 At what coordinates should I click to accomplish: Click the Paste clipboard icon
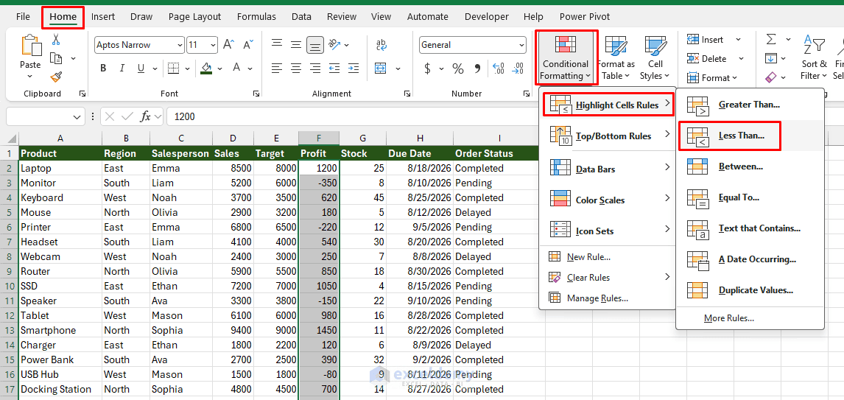tap(30, 45)
